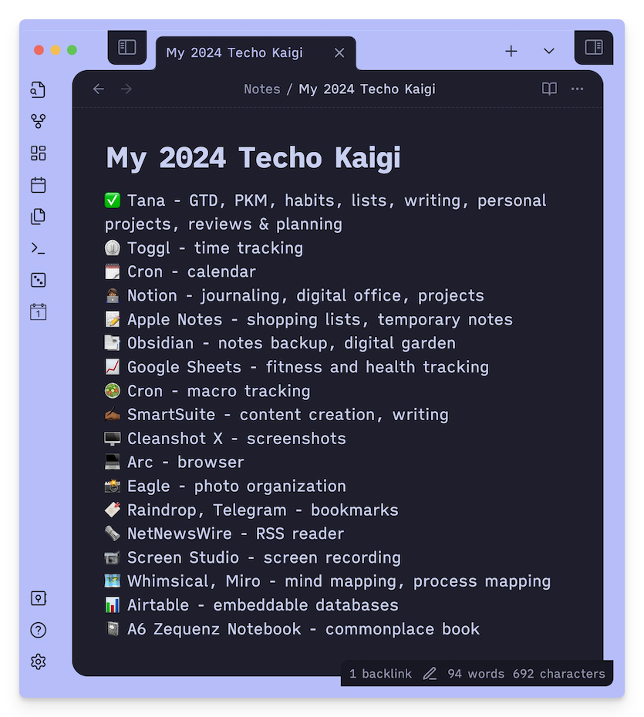
Task: Toggle the left sidebar panel
Action: pyautogui.click(x=126, y=47)
